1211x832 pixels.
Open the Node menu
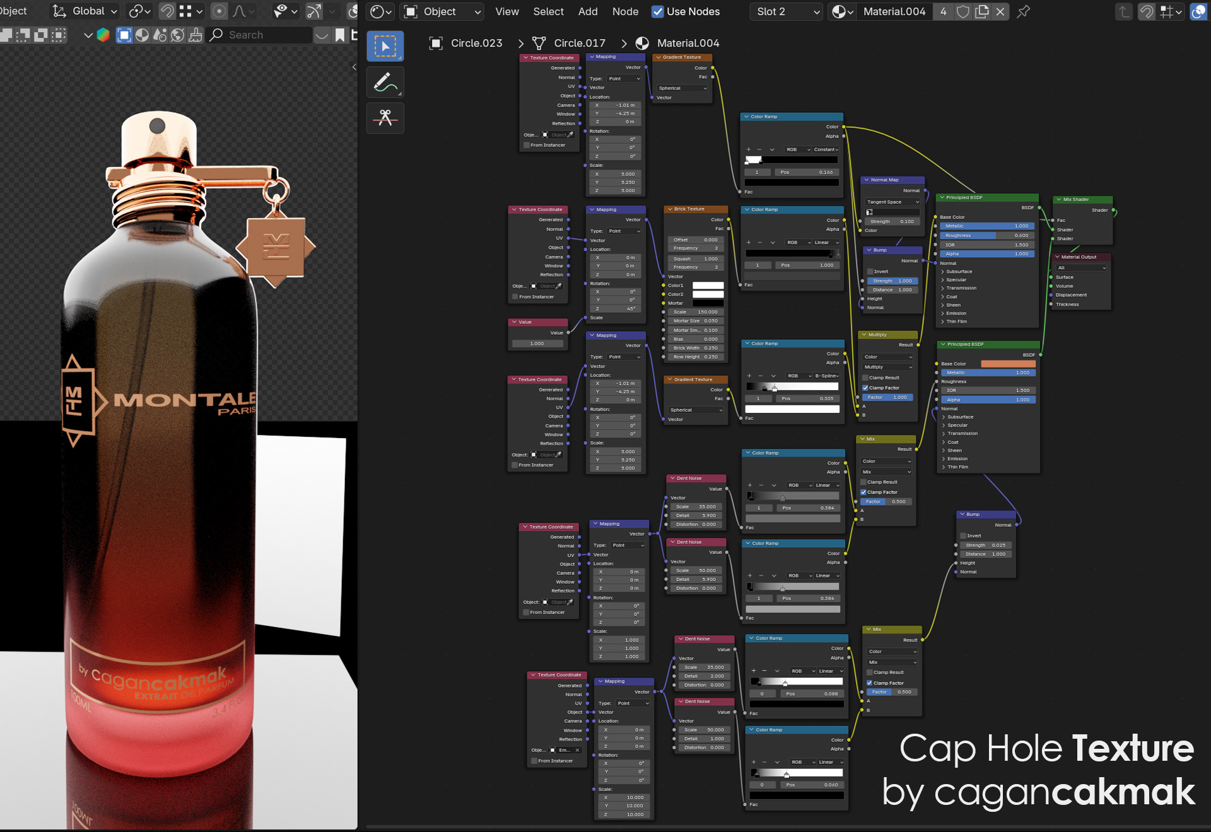pos(625,11)
